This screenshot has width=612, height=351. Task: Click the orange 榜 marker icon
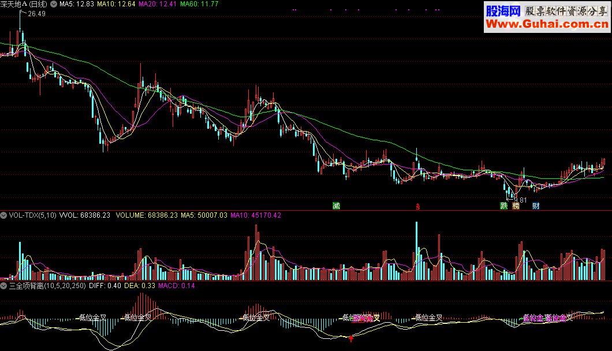(x=516, y=206)
